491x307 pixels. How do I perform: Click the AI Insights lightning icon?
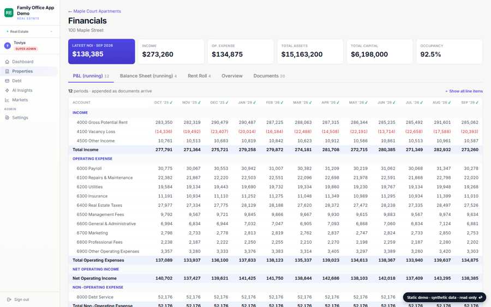7,91
